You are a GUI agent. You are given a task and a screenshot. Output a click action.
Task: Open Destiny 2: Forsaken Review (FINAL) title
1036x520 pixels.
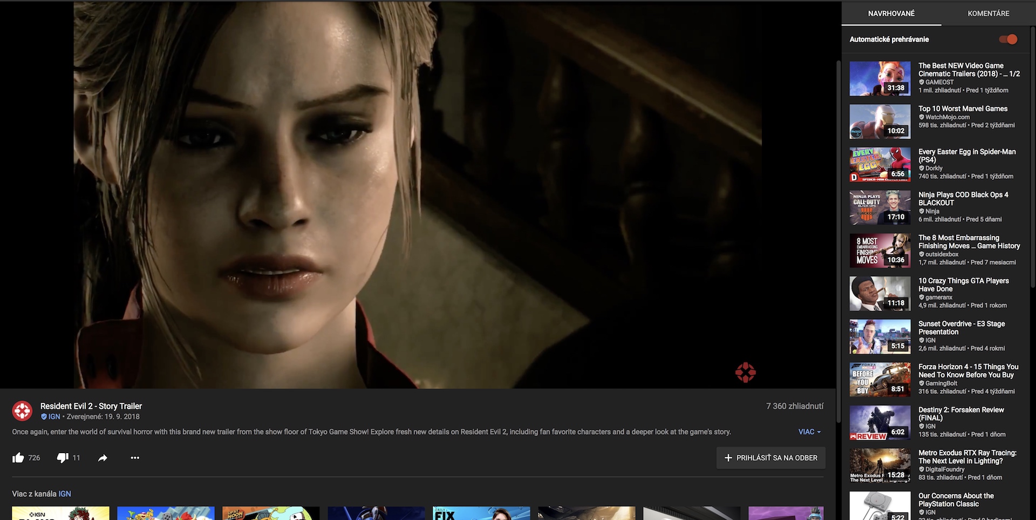click(x=961, y=414)
